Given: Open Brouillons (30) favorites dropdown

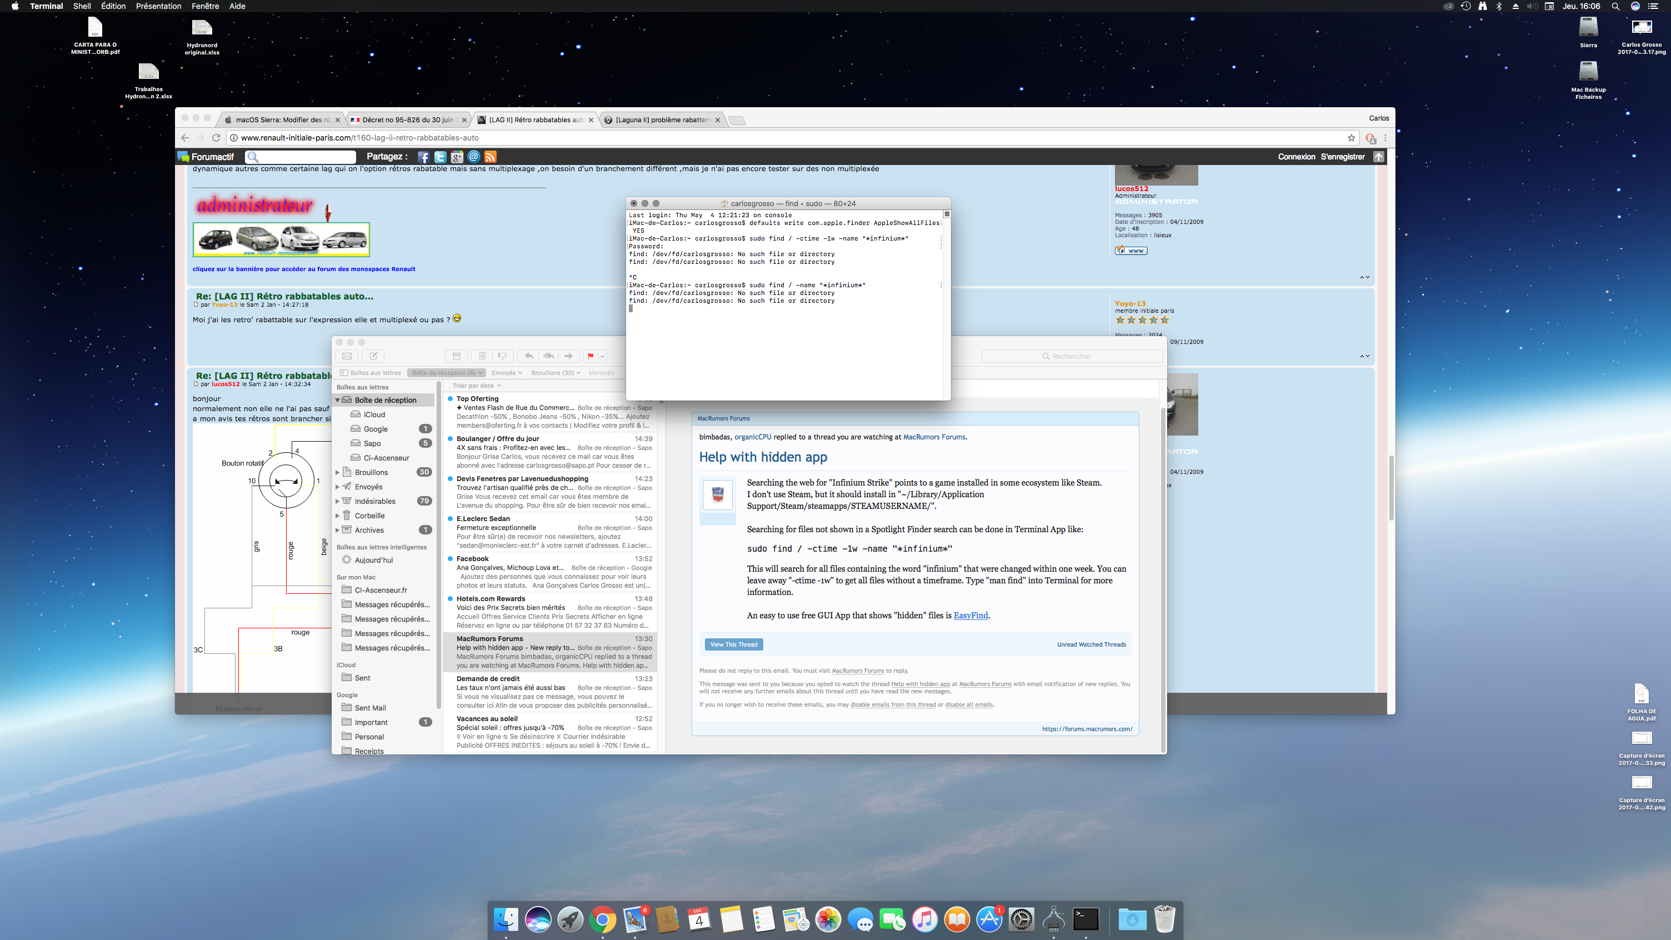Looking at the screenshot, I should click(x=556, y=373).
